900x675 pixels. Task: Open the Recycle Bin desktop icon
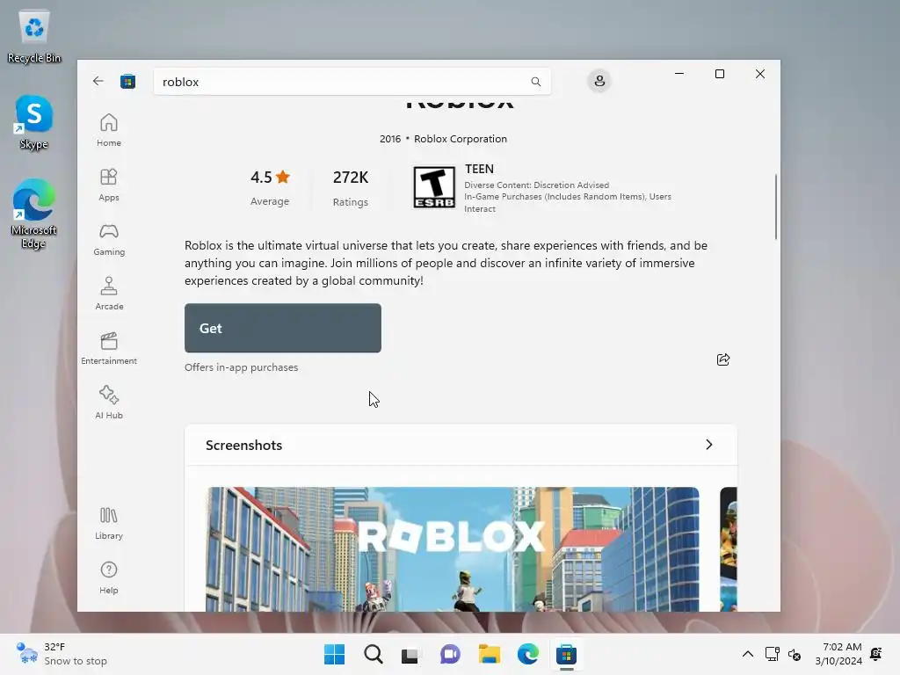pos(34,36)
